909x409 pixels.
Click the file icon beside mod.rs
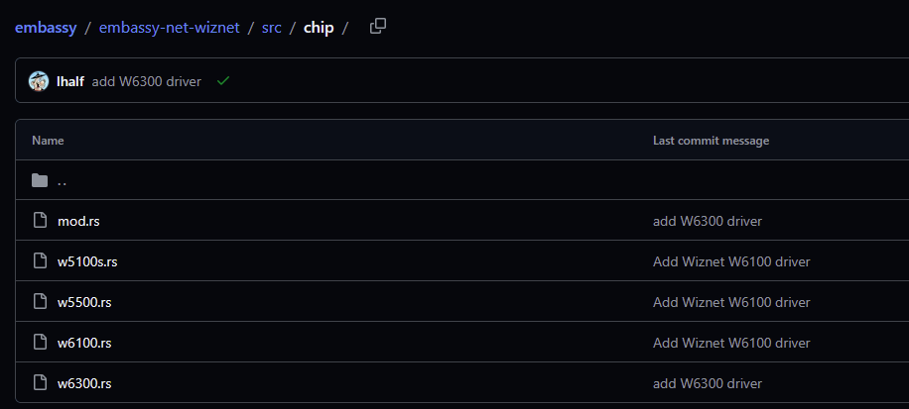[x=40, y=221]
